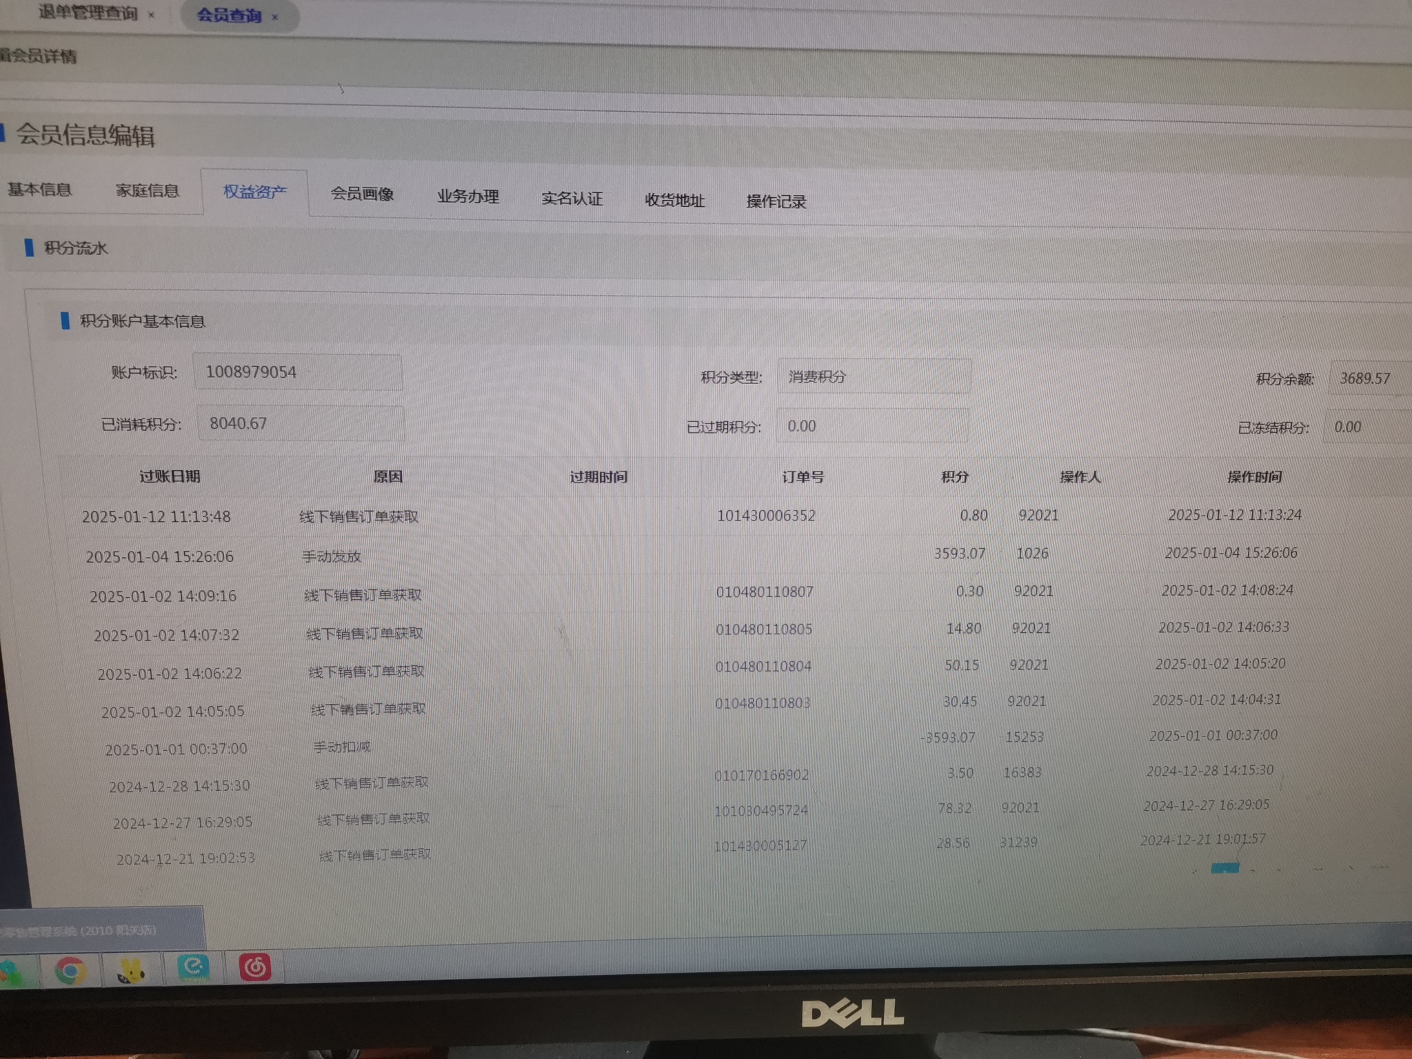Viewport: 1412px width, 1059px height.
Task: Click the 过账日期 column header
Action: [x=170, y=476]
